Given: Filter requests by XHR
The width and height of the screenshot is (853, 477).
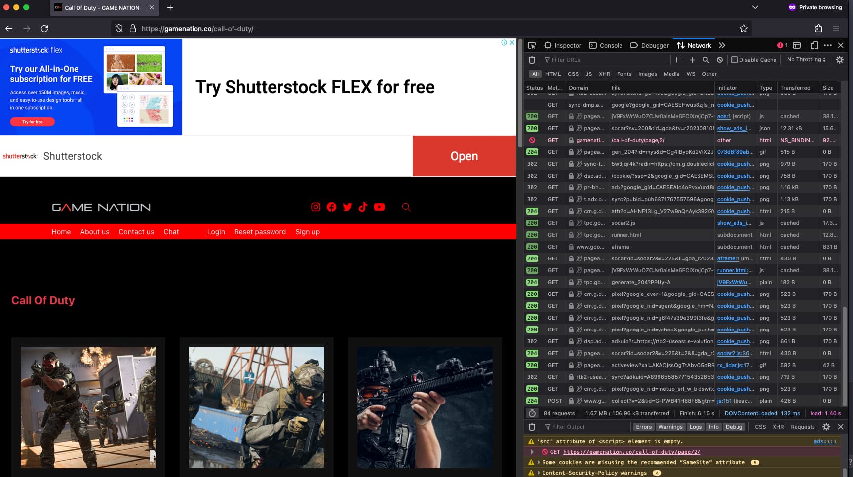Looking at the screenshot, I should [604, 74].
